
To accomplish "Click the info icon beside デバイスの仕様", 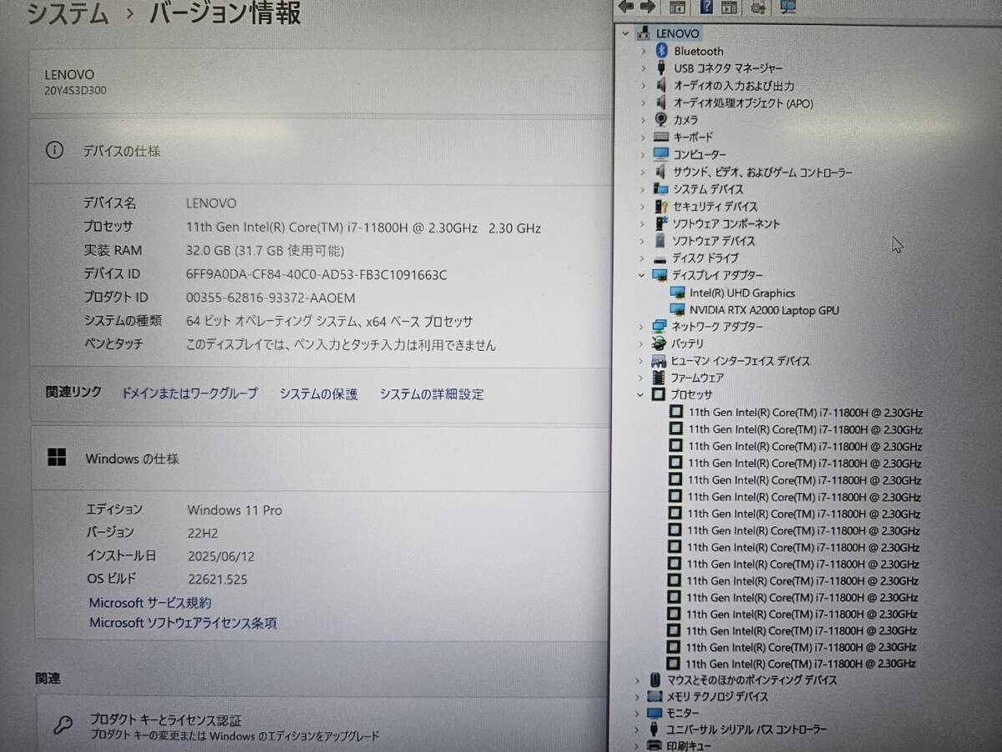I will click(54, 150).
